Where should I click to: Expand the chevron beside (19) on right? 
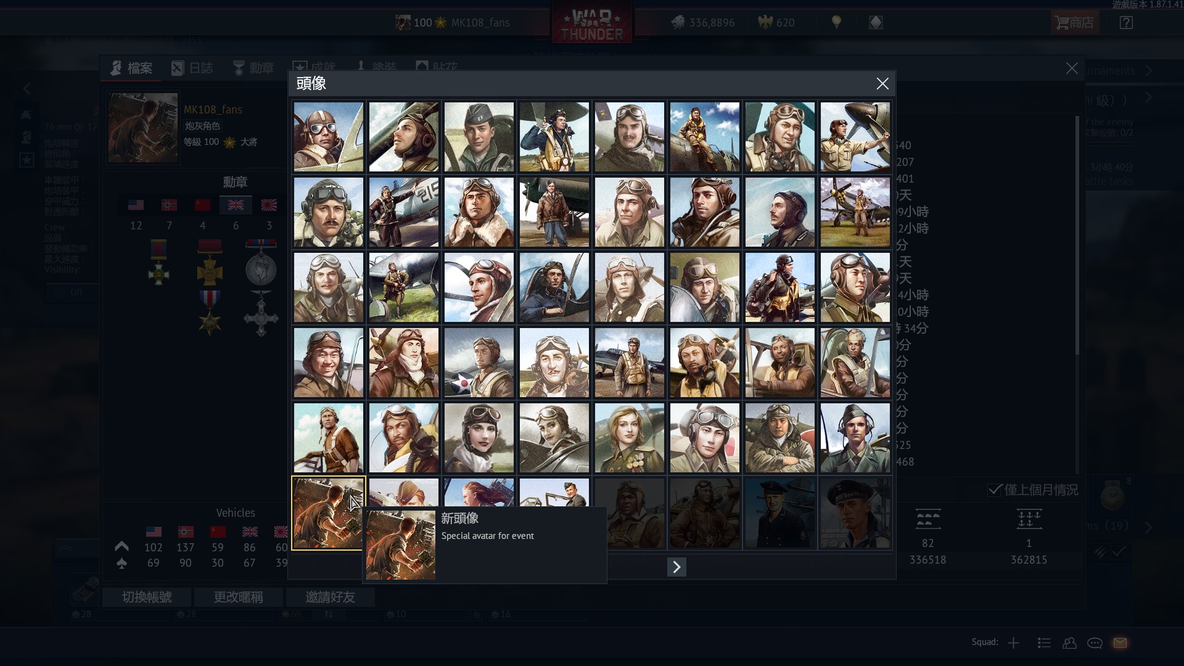[x=1148, y=527]
